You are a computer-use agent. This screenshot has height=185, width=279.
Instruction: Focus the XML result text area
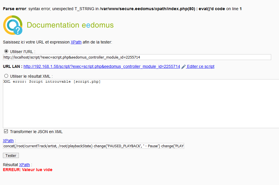click(141, 104)
